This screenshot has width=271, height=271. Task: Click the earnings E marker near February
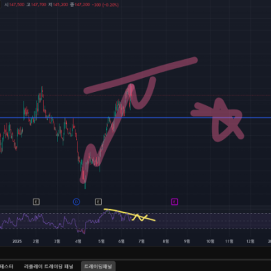(x=36, y=202)
